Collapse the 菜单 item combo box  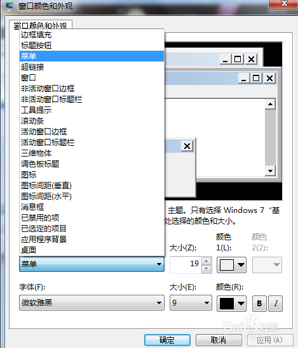[x=91, y=264]
